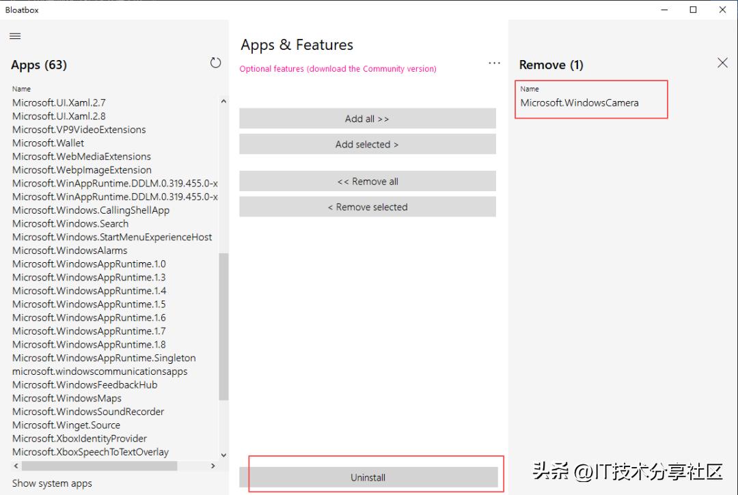Select Microsoft.WindowsCamera in Remove list
Viewport: 738px width, 495px height.
(x=579, y=103)
